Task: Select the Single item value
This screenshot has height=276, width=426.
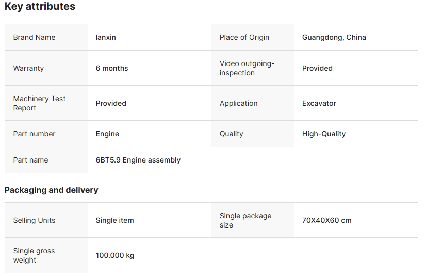Action: (114, 220)
